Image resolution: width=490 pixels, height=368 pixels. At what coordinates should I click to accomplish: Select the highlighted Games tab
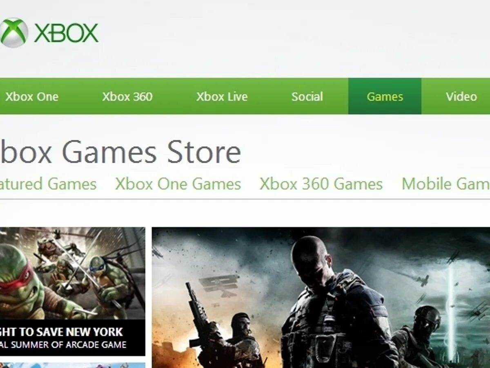click(385, 96)
